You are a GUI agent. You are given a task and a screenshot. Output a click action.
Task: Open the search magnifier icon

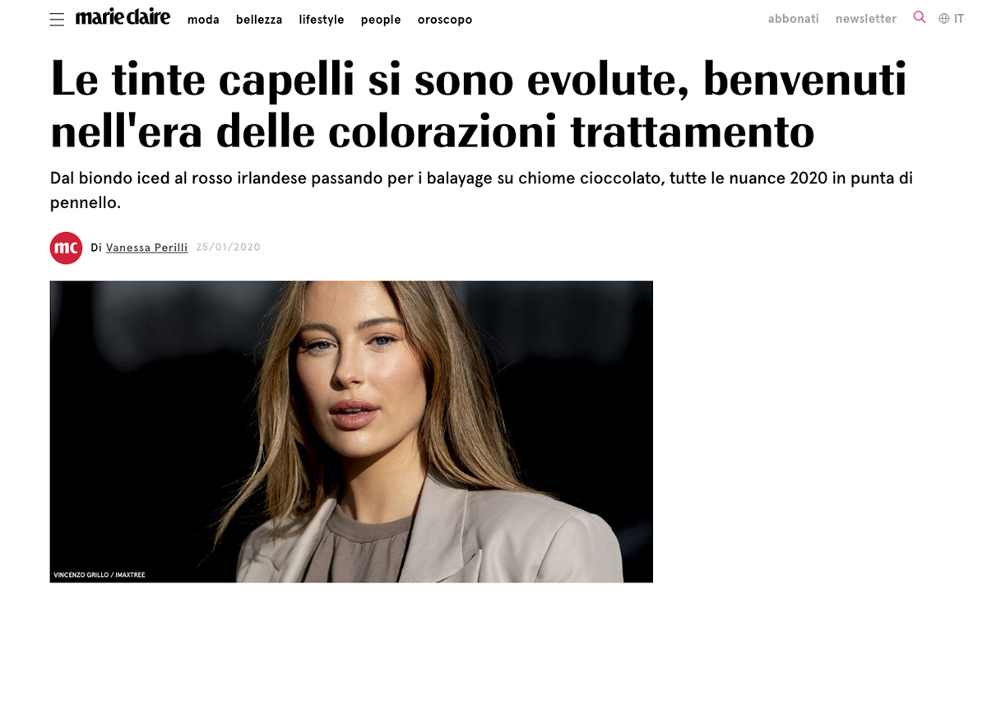(920, 17)
